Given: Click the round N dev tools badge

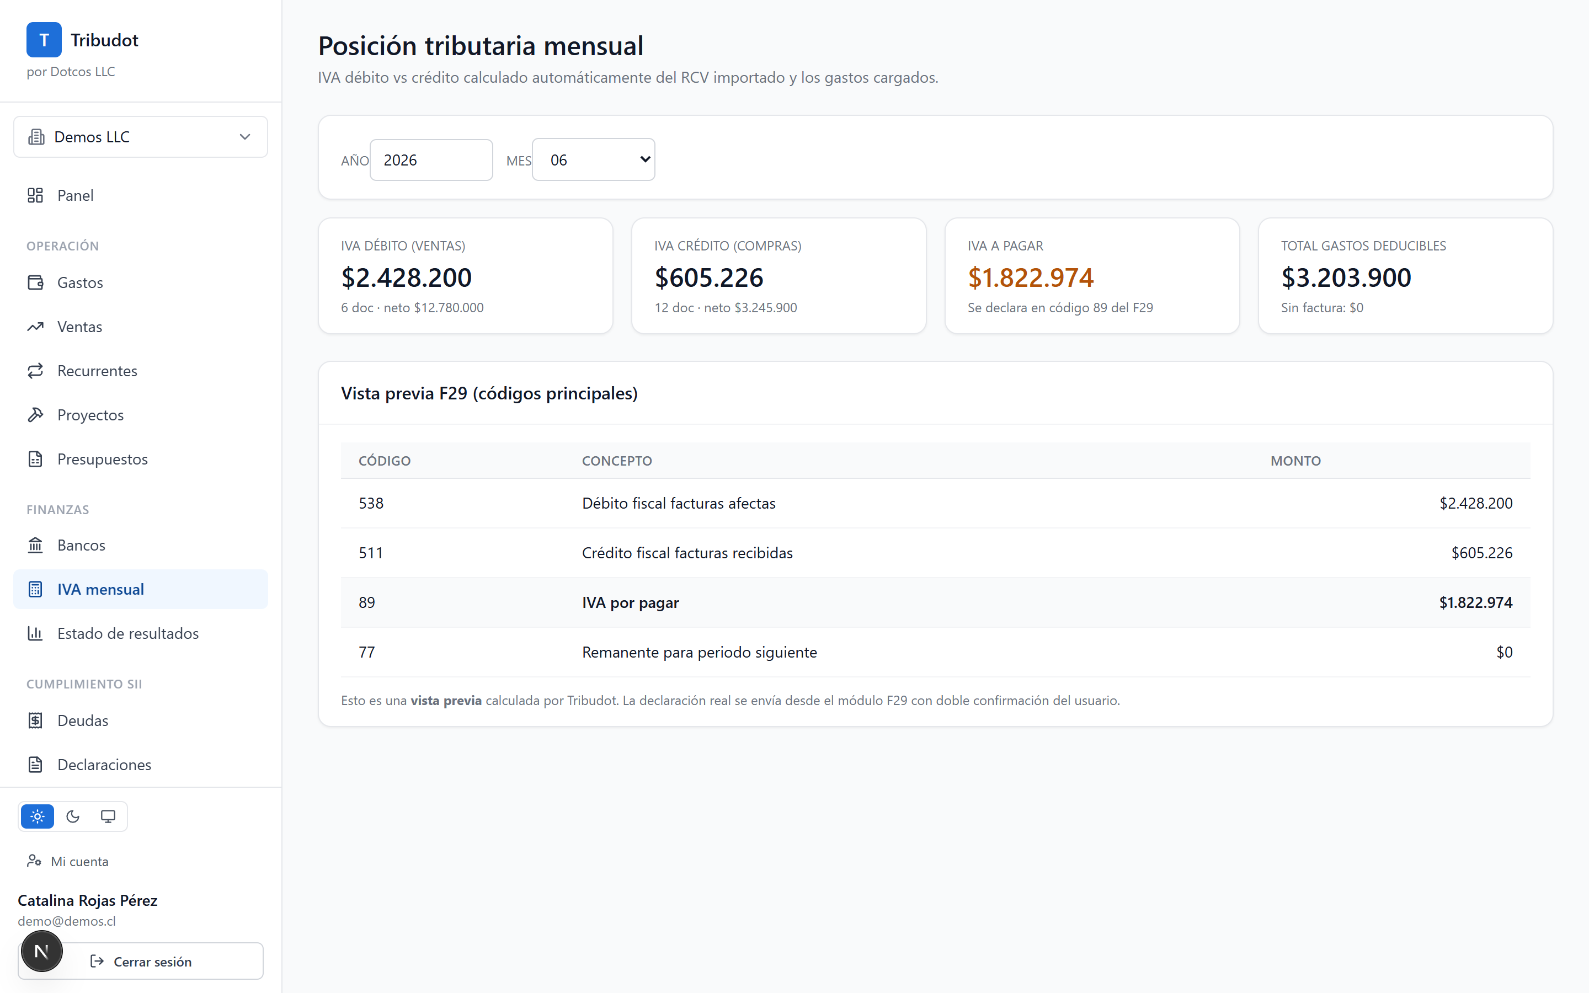Looking at the screenshot, I should (x=41, y=951).
